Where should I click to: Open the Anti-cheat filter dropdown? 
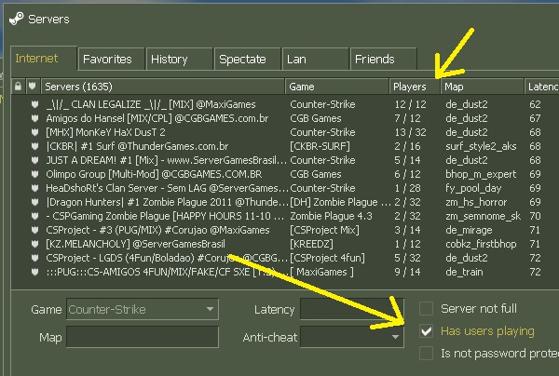352,337
